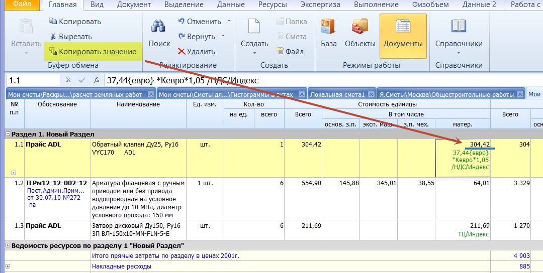543x273 pixels.
Task: Click Отменить undo command
Action: 200,22
